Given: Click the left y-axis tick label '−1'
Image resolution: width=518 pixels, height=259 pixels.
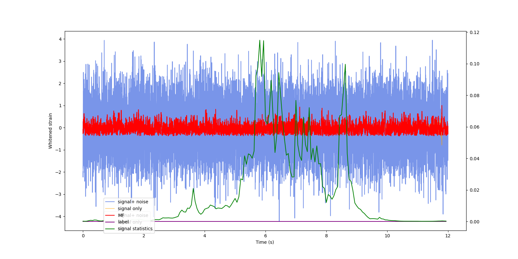Looking at the screenshot, I should [x=58, y=150].
